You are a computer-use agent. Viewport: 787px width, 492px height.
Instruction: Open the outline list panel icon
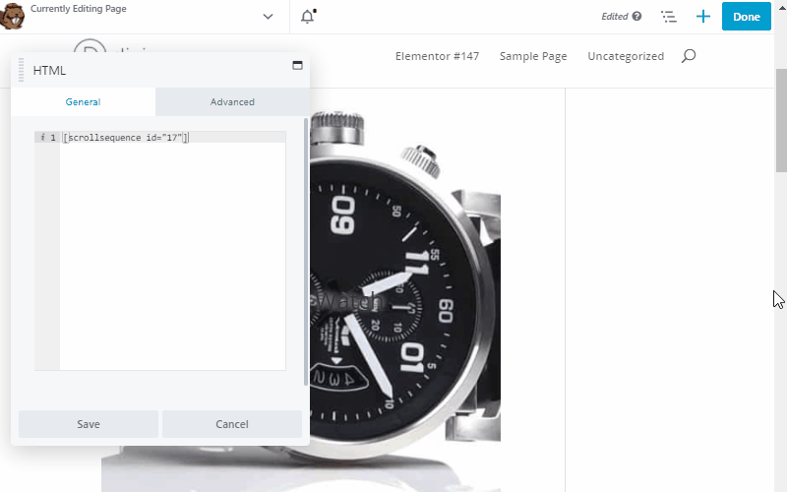669,17
